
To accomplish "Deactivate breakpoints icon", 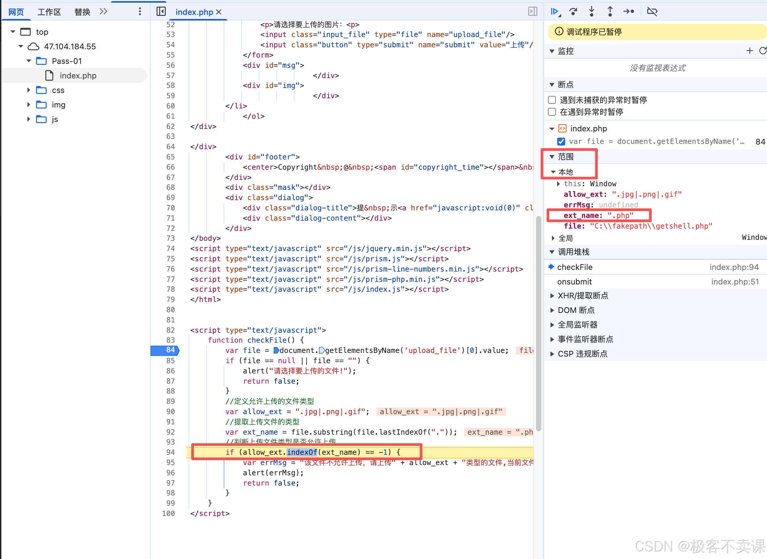I will (x=652, y=12).
